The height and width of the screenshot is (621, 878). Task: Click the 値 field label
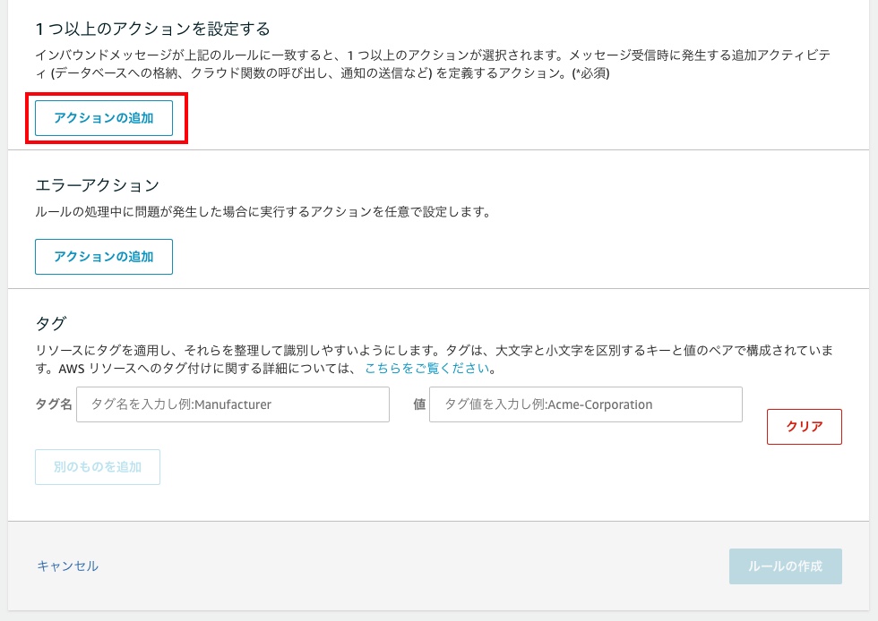point(419,404)
